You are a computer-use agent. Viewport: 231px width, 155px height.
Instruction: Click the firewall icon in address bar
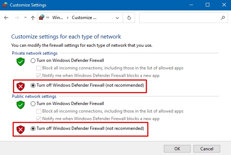pos(42,17)
